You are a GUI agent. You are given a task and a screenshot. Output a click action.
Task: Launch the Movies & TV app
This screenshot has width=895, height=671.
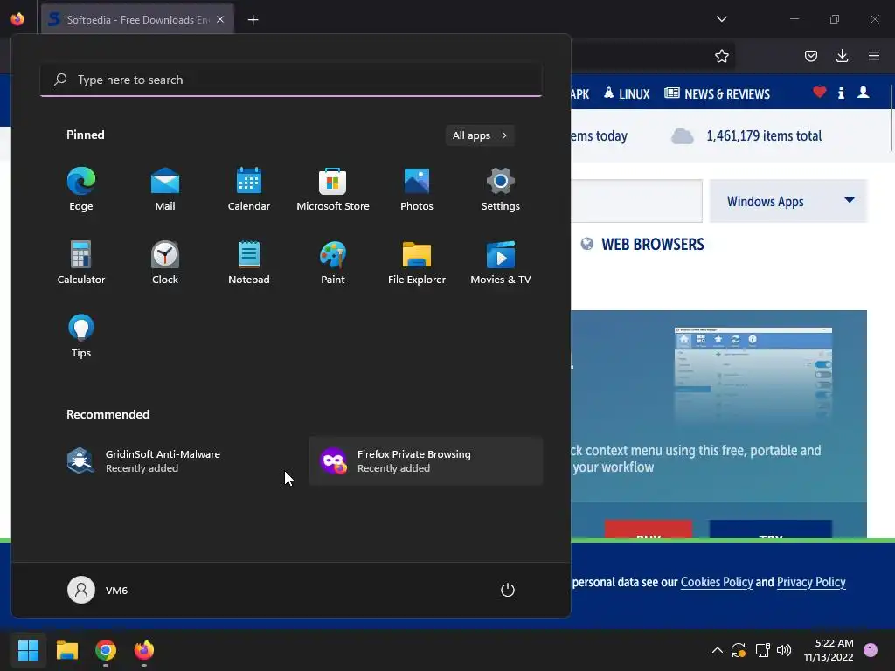click(x=501, y=262)
